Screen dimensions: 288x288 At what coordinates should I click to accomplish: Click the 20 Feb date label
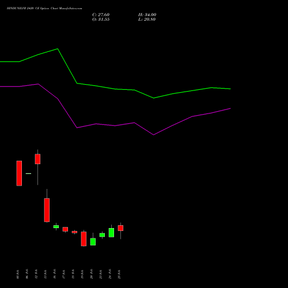click(x=92, y=274)
